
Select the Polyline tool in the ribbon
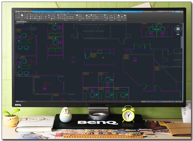[x=19, y=15]
